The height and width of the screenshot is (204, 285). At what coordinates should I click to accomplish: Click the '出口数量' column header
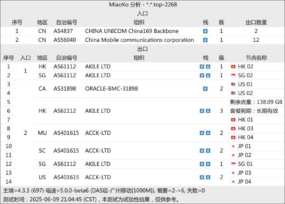[256, 22]
